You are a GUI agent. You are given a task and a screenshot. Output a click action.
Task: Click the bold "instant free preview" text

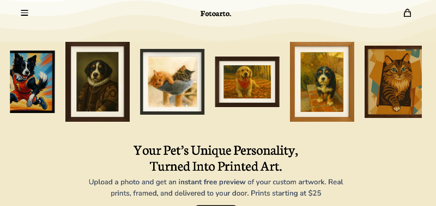pyautogui.click(x=212, y=182)
